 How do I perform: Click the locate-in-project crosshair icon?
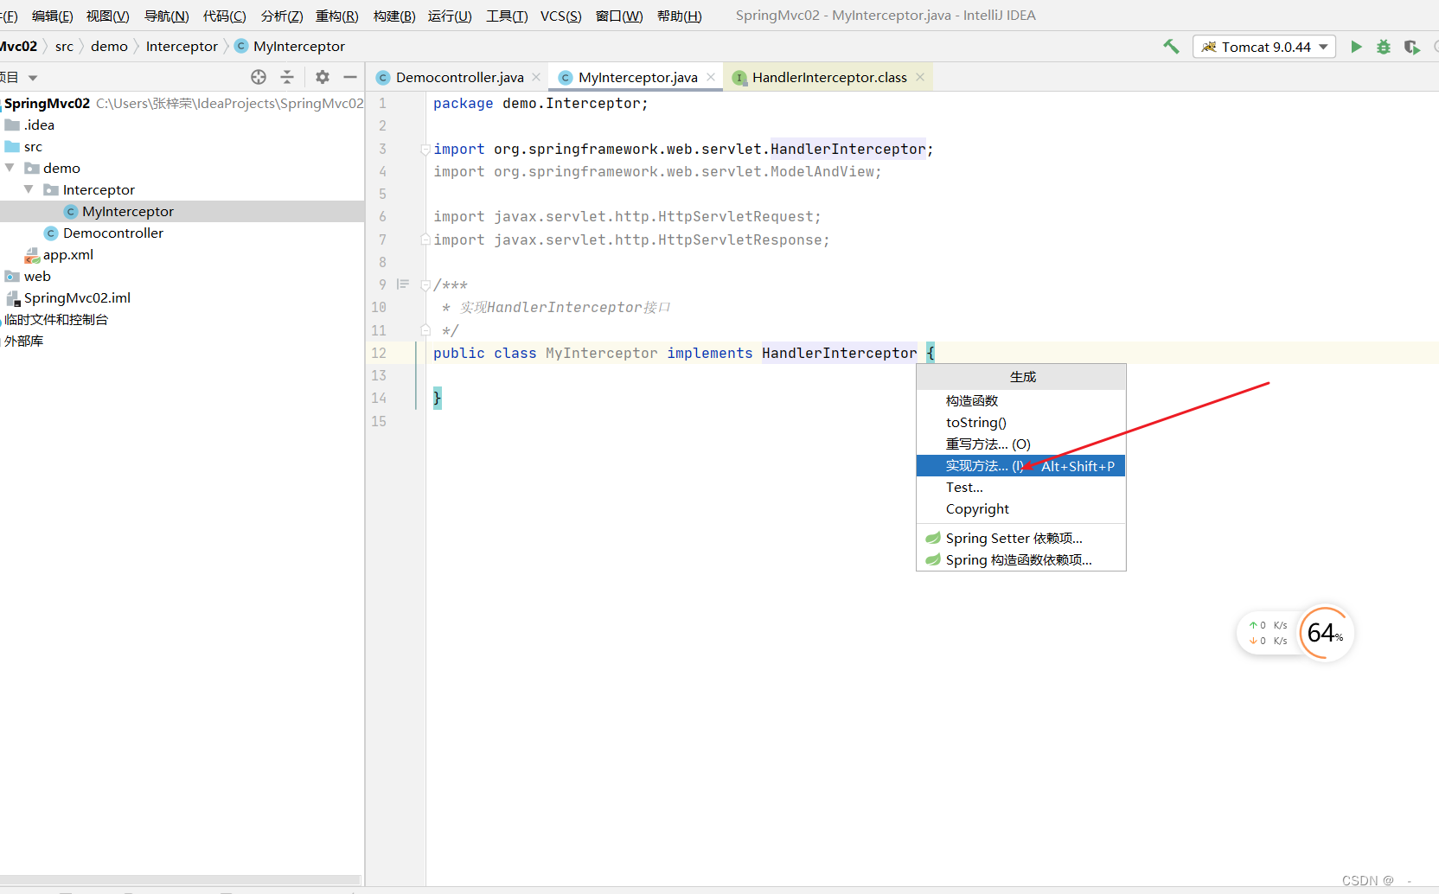click(x=259, y=77)
